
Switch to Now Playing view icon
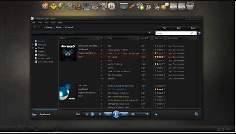click(196, 114)
